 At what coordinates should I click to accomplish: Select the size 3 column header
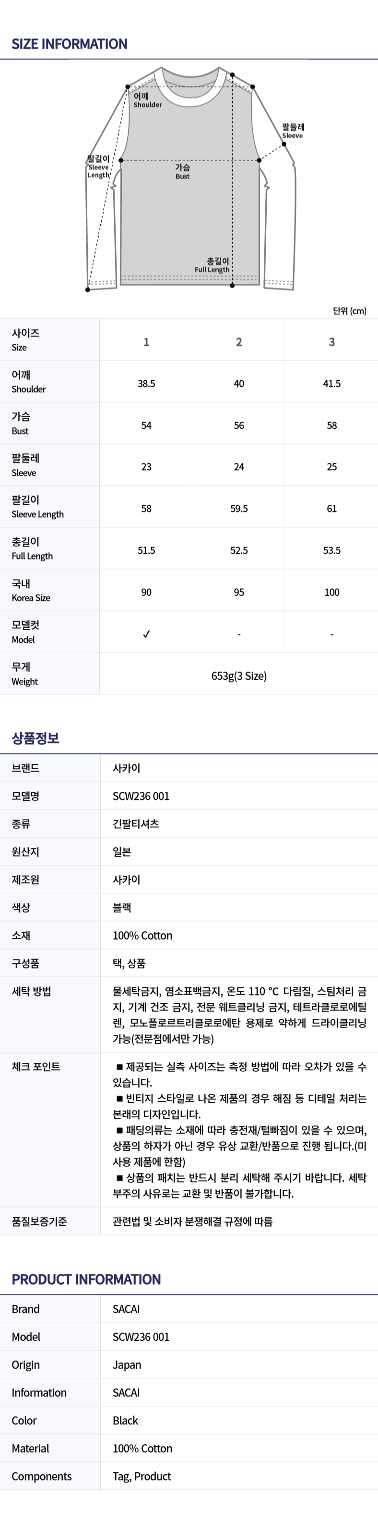click(331, 341)
